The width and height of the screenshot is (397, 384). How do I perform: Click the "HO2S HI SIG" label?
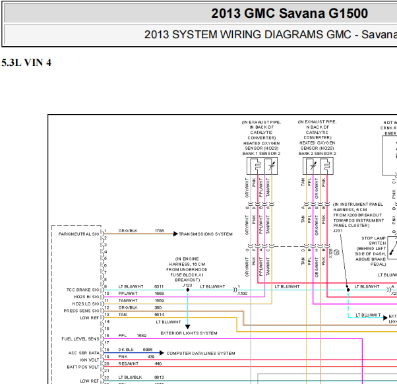(86, 297)
